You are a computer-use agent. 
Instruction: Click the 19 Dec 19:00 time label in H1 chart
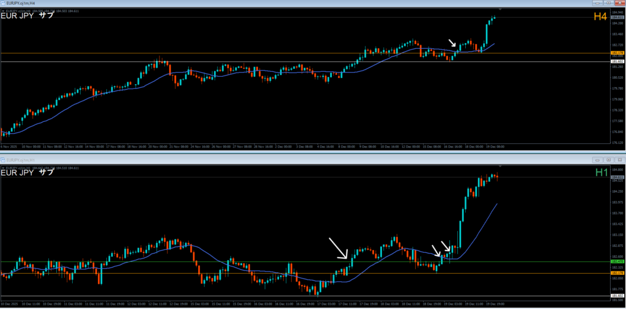tap(496, 304)
